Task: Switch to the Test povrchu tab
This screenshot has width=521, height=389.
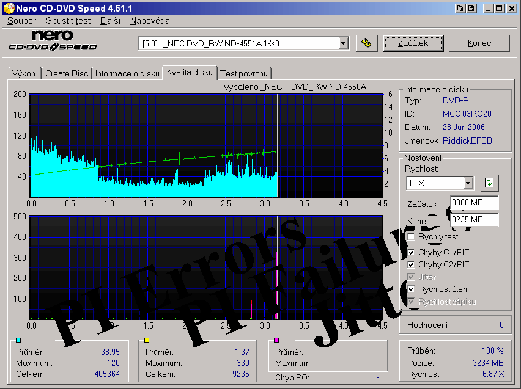Action: pos(244,73)
